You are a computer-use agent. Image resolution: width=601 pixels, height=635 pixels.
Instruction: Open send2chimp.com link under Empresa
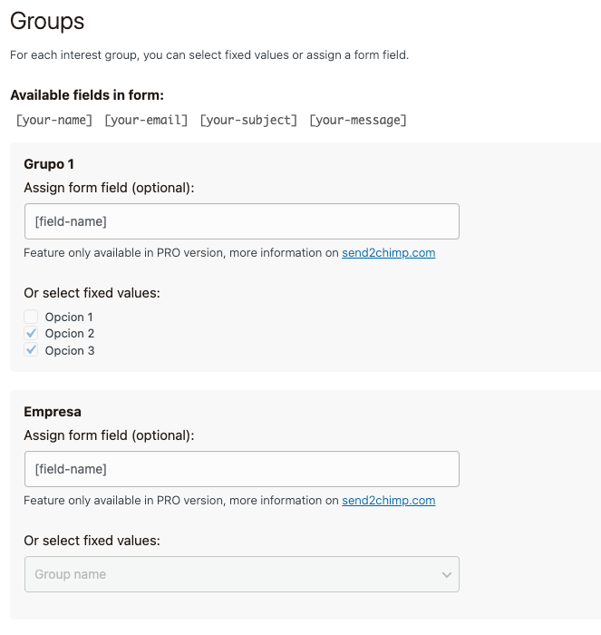pyautogui.click(x=388, y=500)
